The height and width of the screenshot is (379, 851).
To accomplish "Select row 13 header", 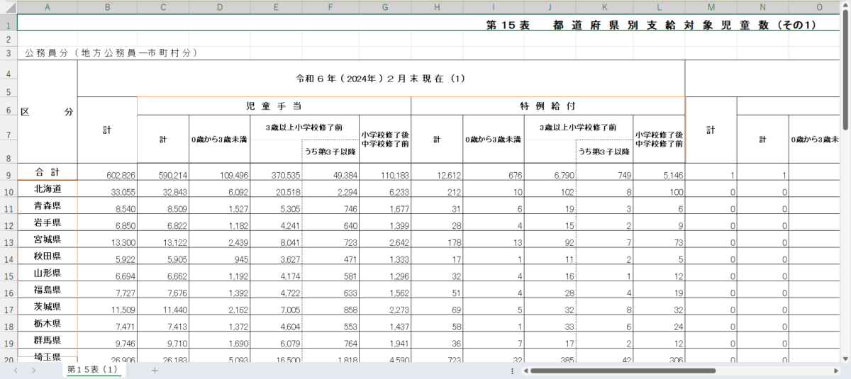I will (x=9, y=243).
